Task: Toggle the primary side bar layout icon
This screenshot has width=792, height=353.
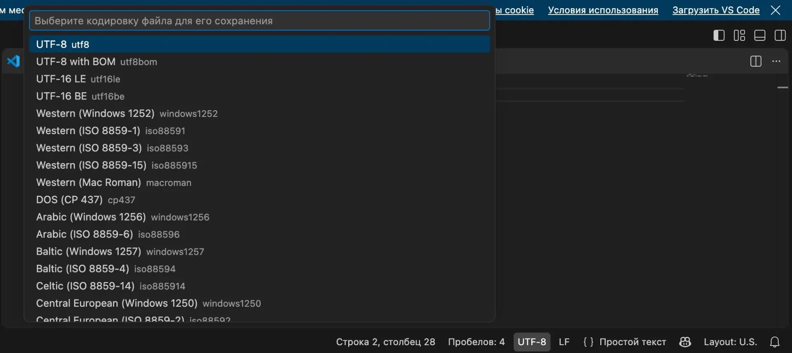Action: (719, 36)
